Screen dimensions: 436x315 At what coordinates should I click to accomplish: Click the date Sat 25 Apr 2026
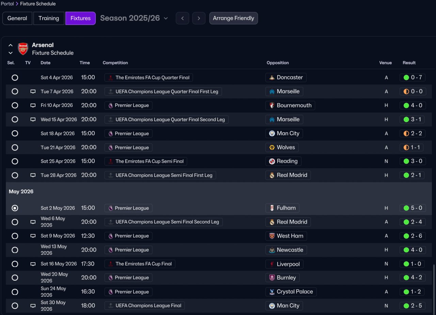(58, 161)
